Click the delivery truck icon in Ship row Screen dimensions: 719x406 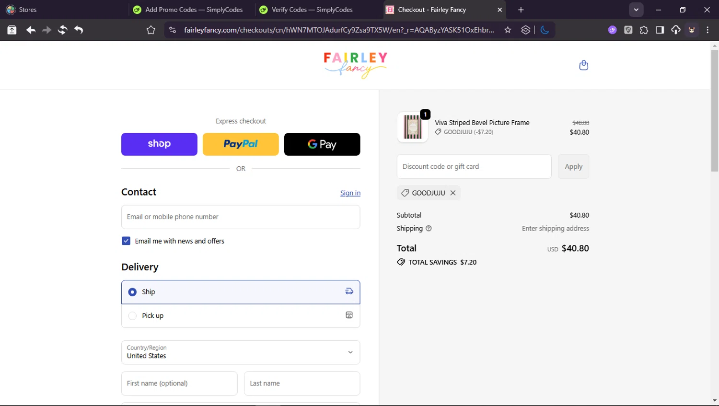tap(349, 291)
